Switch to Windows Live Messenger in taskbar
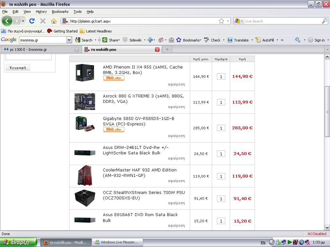The height and width of the screenshot is (247, 330). click(x=117, y=242)
